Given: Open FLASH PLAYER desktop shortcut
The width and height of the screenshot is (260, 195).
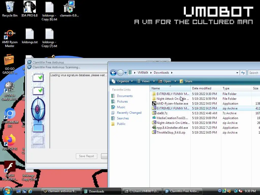Looking at the screenshot, I should pos(10,171).
